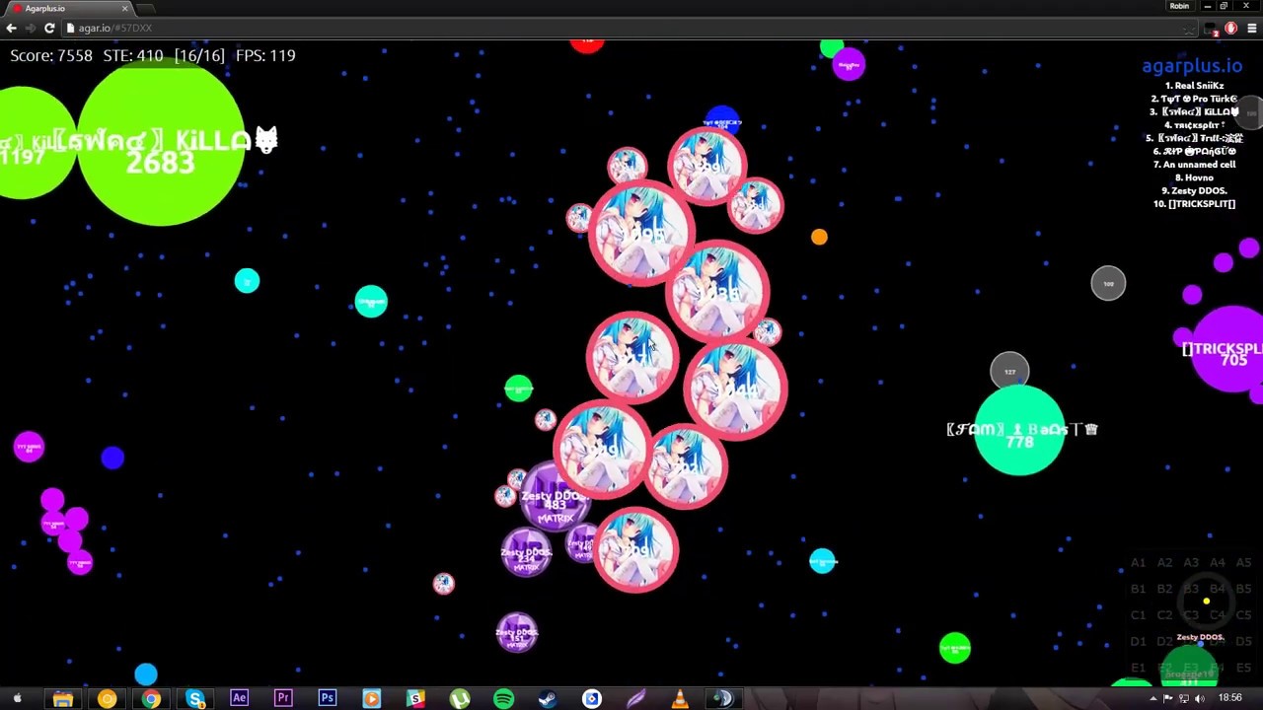Click the FPS: 119 readout

(265, 56)
